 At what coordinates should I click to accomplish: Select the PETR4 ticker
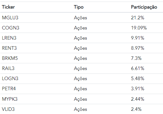(9, 89)
